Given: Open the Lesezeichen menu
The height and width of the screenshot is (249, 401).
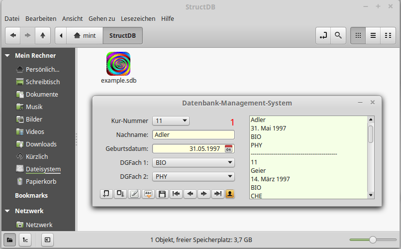Looking at the screenshot, I should 138,18.
